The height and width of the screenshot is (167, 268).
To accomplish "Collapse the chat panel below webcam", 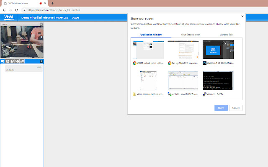I will pyautogui.click(x=41, y=61).
